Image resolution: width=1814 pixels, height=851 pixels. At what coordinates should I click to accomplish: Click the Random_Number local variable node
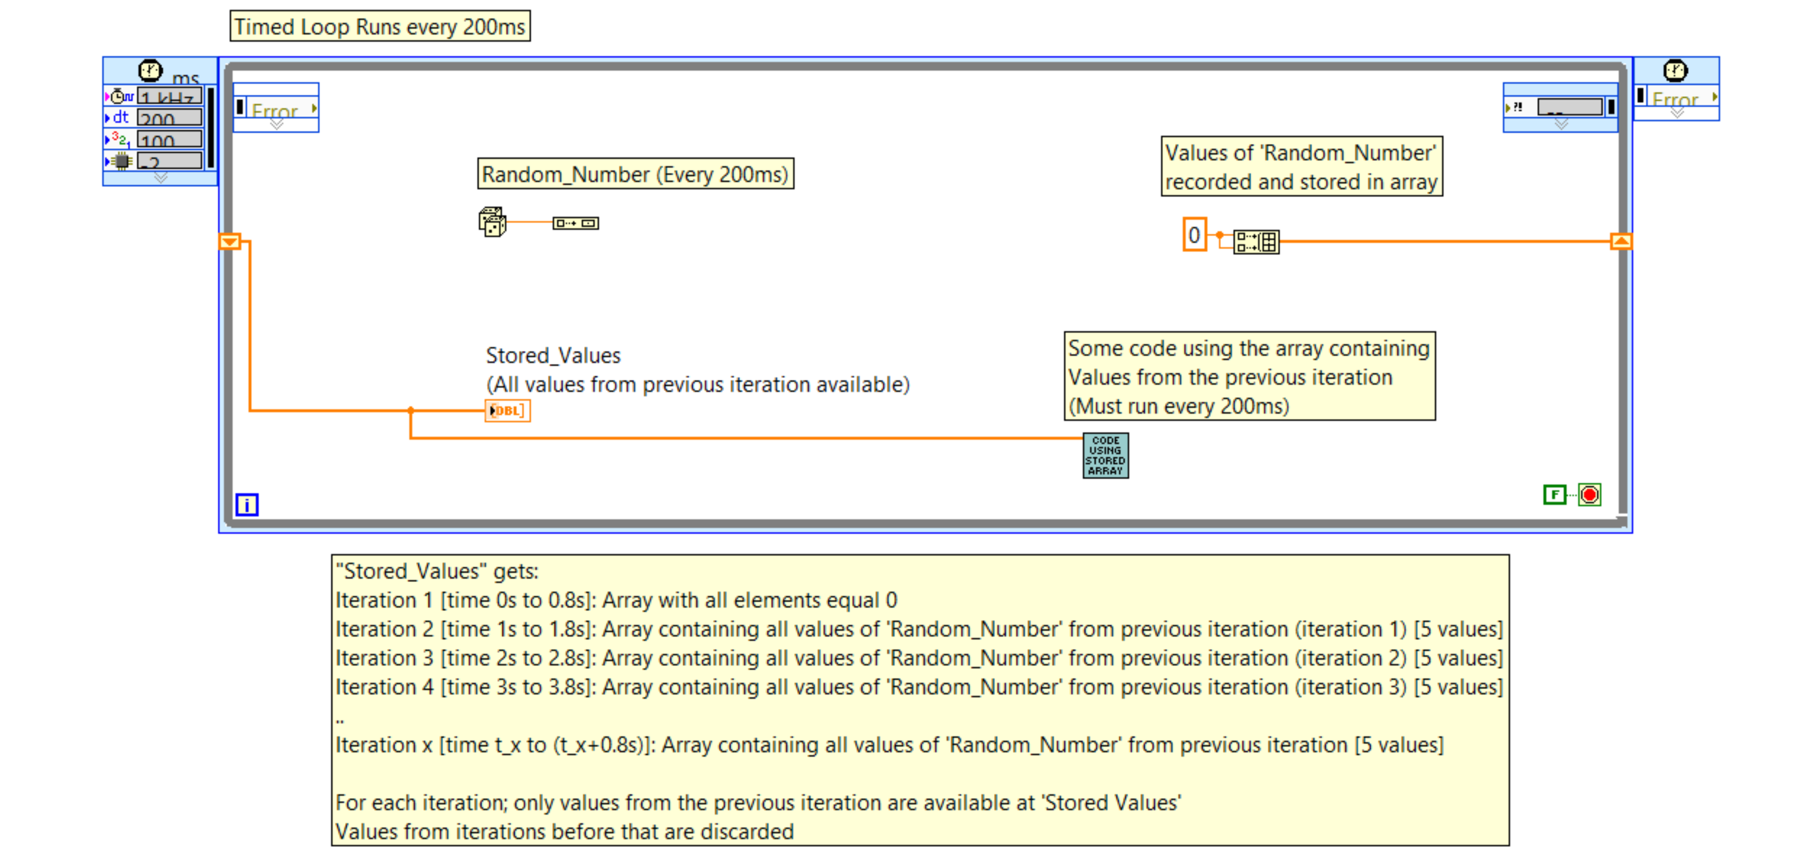575,223
